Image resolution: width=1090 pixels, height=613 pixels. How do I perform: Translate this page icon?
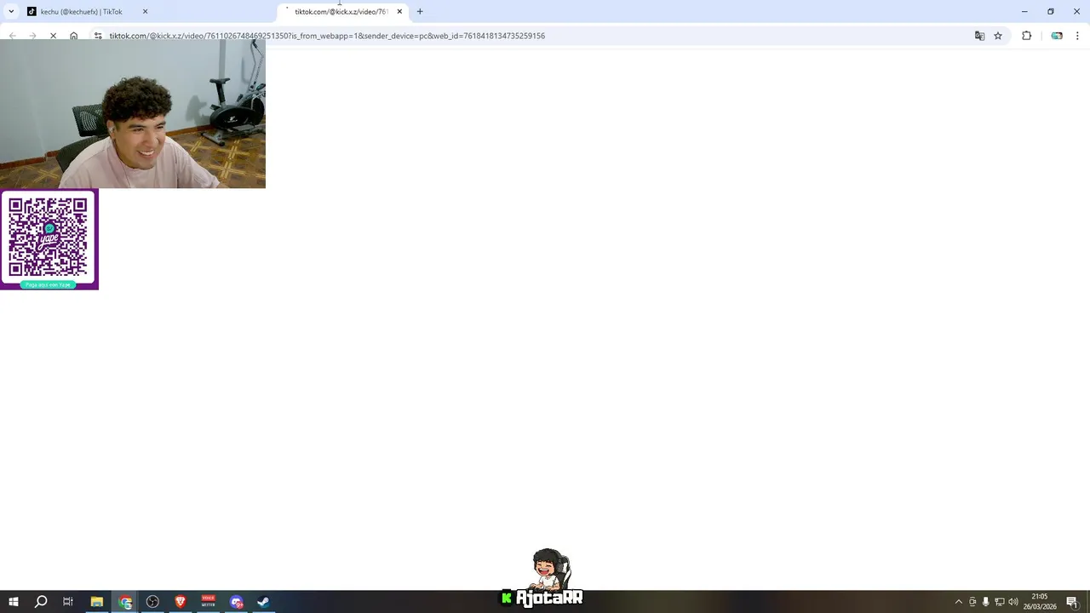click(979, 36)
